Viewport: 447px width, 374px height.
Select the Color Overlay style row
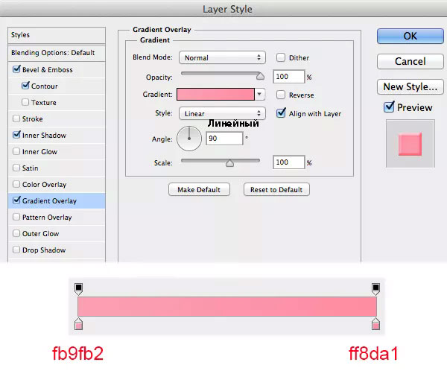point(57,185)
